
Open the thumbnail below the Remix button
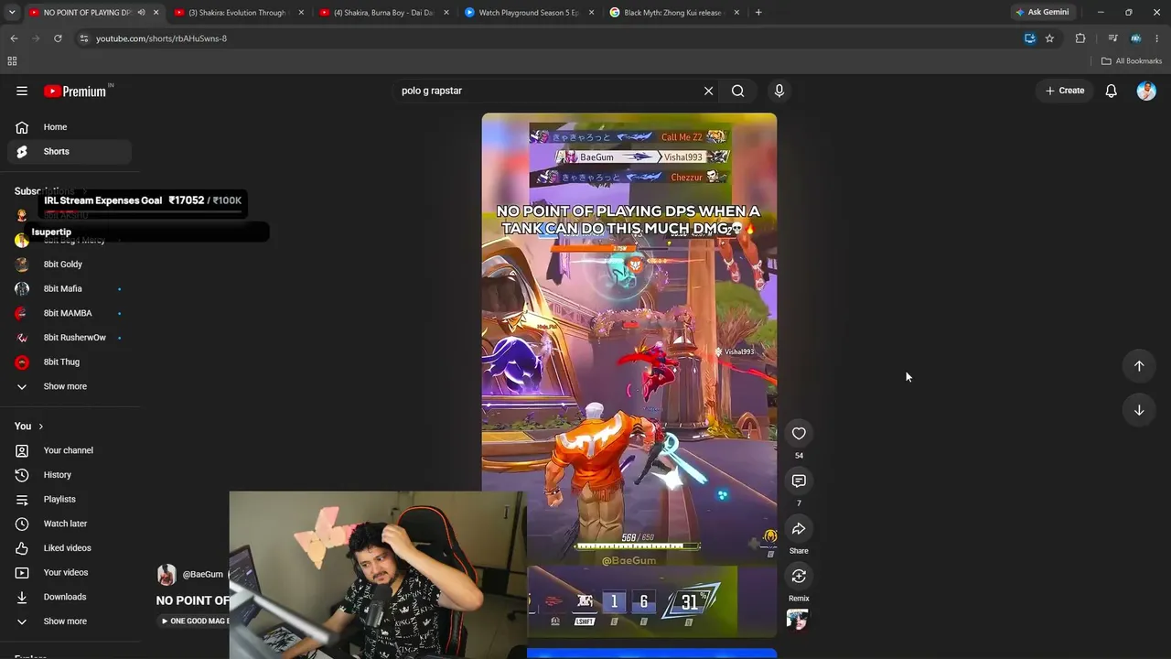pyautogui.click(x=798, y=620)
